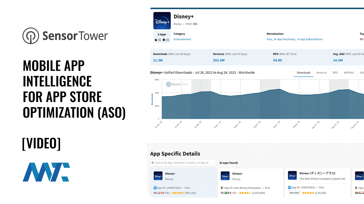
Task: Open the In-App Purchases link
Action: tap(285, 39)
